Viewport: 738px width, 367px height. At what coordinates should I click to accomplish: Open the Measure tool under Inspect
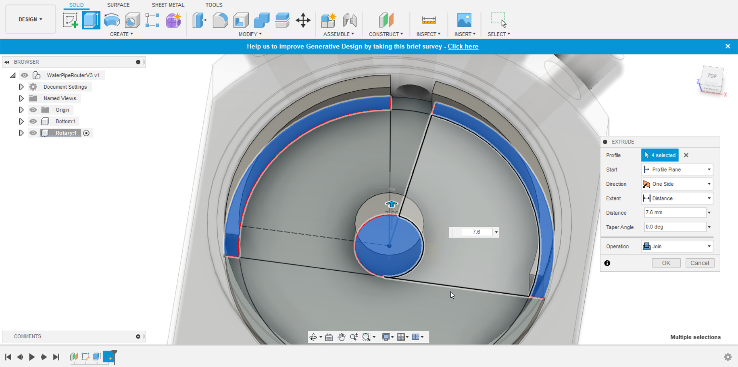[429, 20]
